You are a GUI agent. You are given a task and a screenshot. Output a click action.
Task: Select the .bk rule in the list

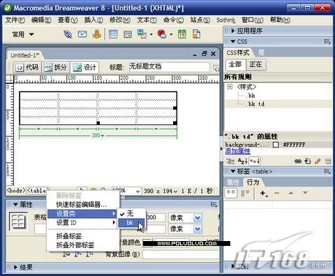point(251,96)
